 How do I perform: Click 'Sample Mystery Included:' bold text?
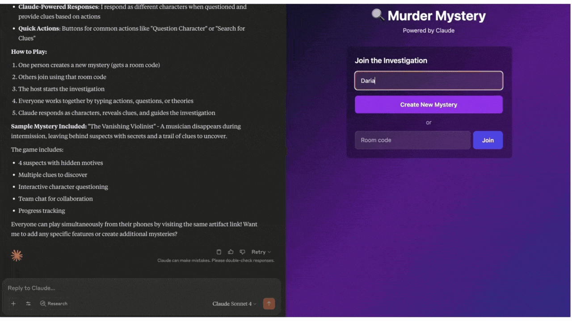[49, 126]
